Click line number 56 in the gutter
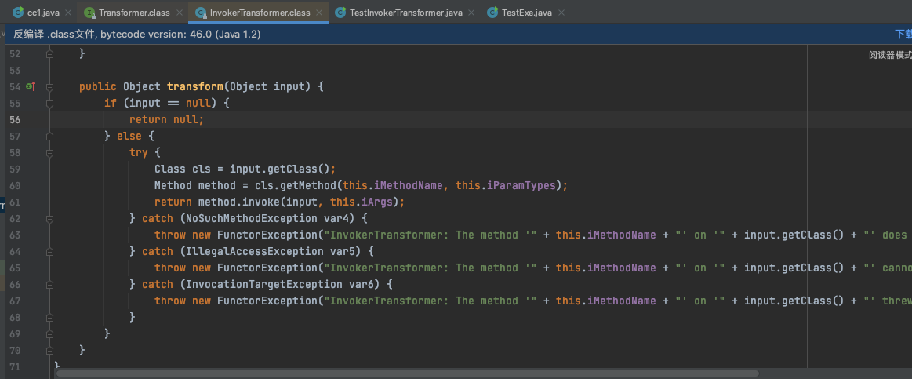 point(15,120)
